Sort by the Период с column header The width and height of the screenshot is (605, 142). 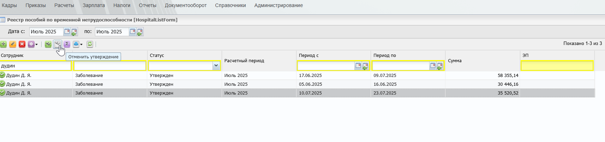coord(309,56)
